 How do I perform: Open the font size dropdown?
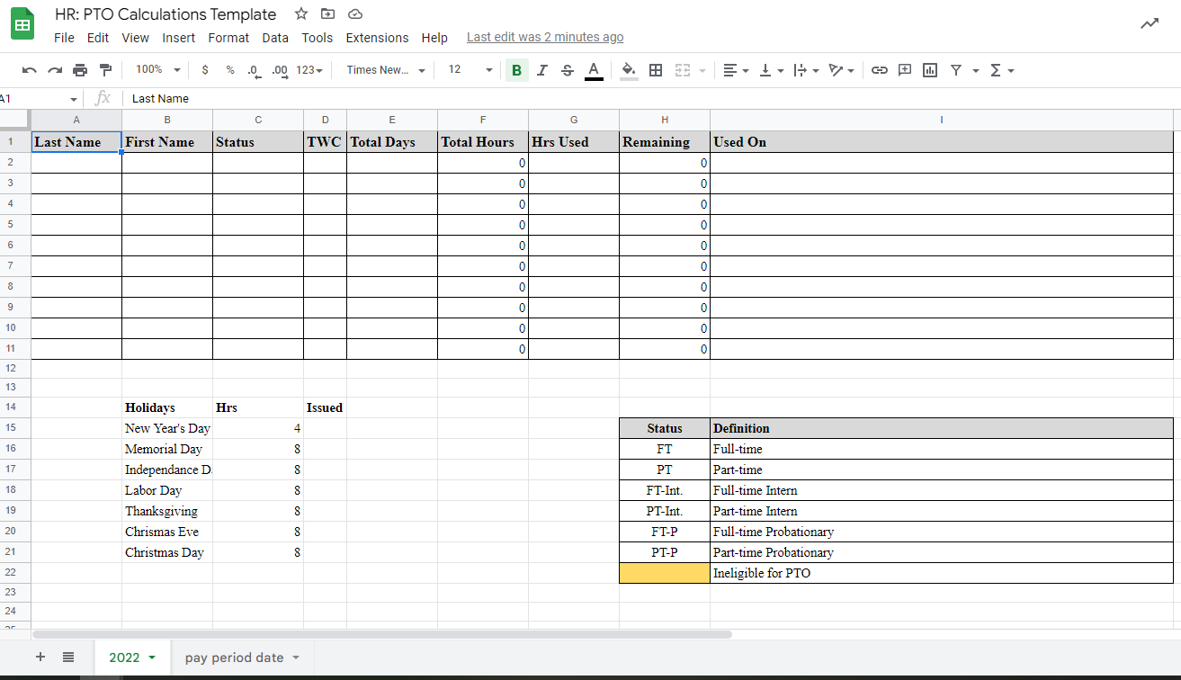click(470, 70)
